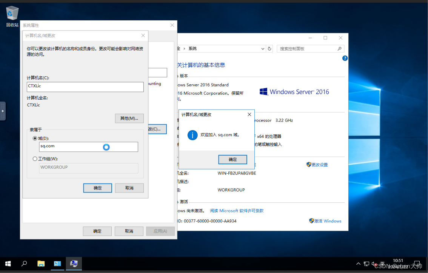Select the Windows Server 2016 Standard edition text
428x273 pixels.
pos(203,85)
